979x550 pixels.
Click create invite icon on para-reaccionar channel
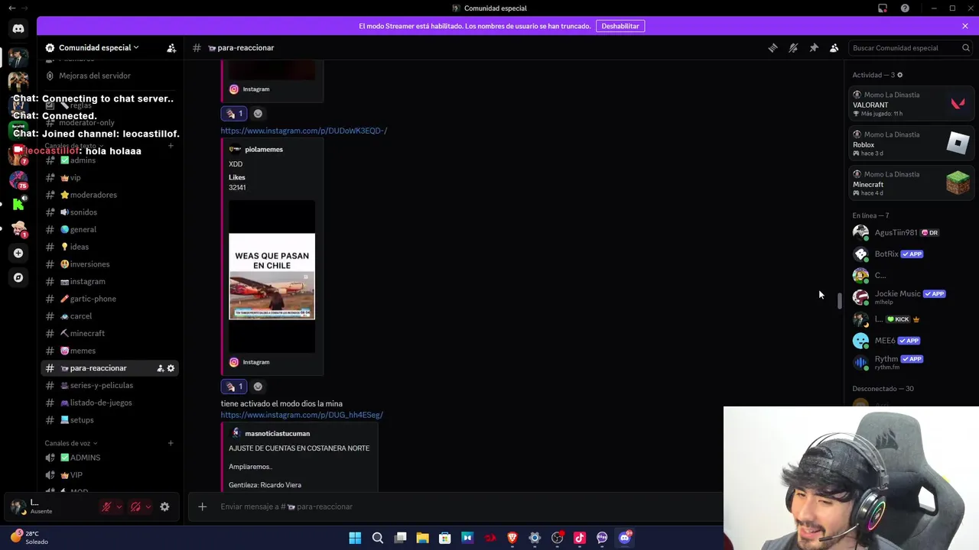[160, 368]
